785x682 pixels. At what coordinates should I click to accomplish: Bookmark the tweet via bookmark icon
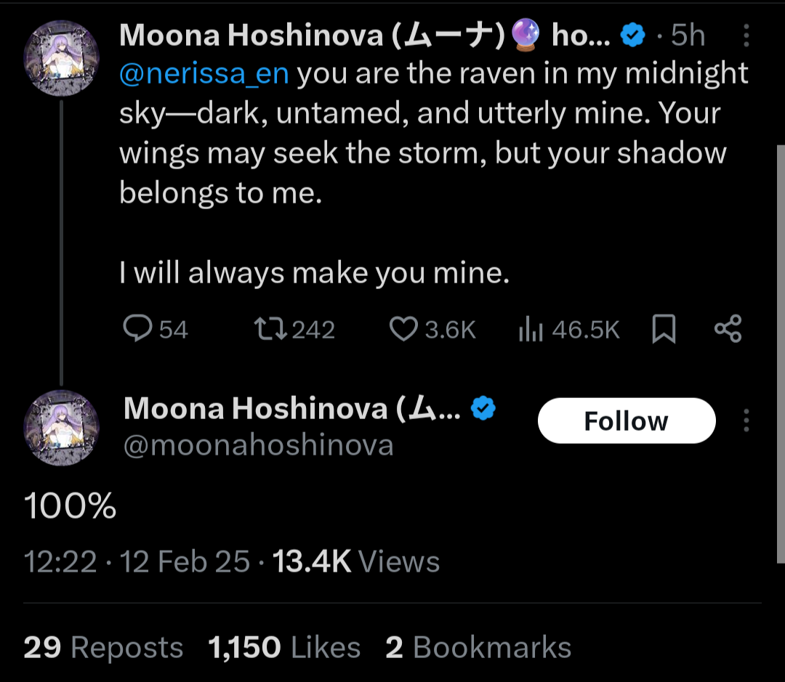[664, 330]
